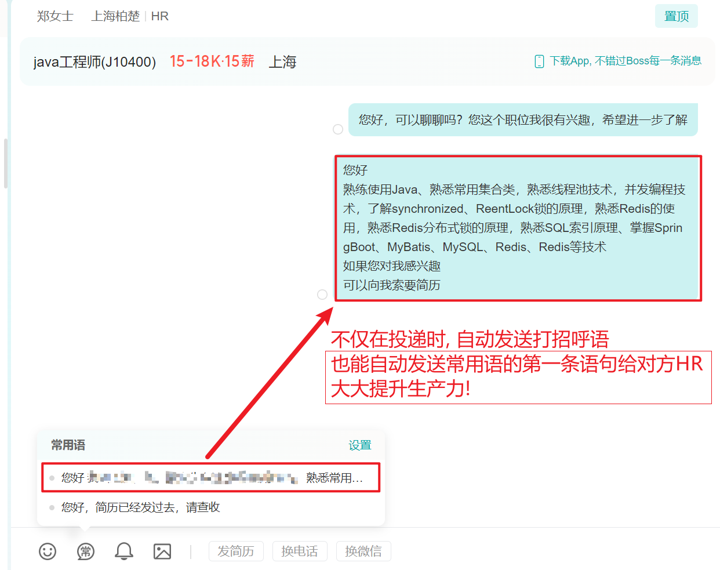Screen dimensions: 720x570
Task: Click the 换微信 exchange WeChat button
Action: [x=363, y=551]
